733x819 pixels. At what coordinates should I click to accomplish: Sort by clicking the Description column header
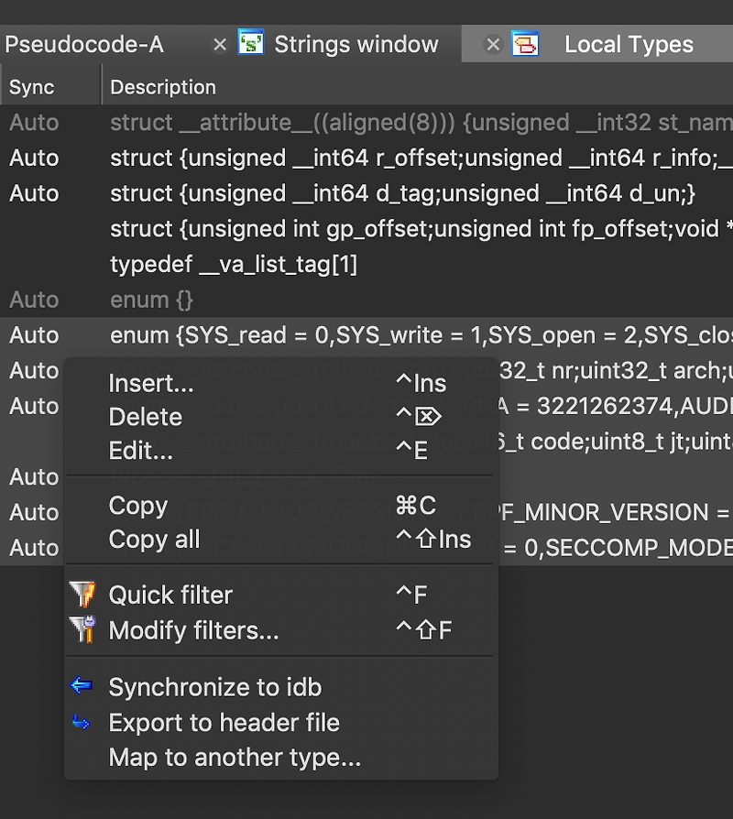click(x=163, y=86)
